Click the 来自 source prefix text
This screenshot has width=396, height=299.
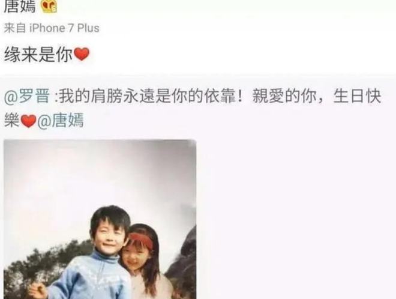tap(14, 28)
